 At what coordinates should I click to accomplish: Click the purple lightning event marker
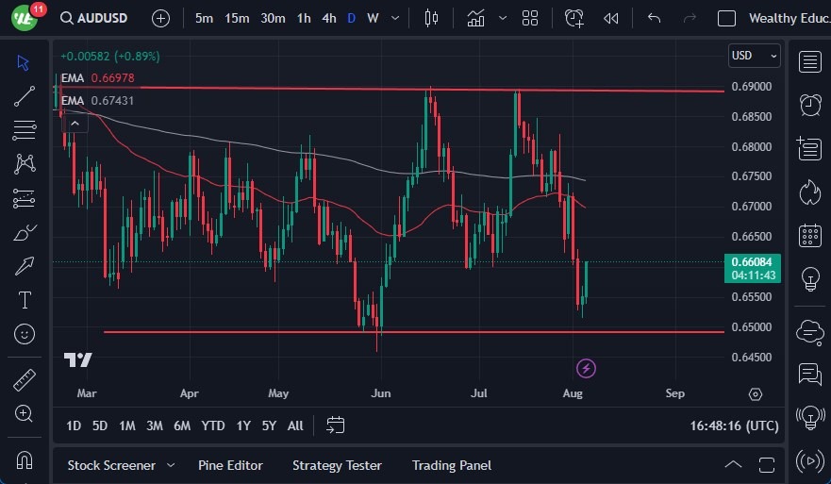click(587, 368)
